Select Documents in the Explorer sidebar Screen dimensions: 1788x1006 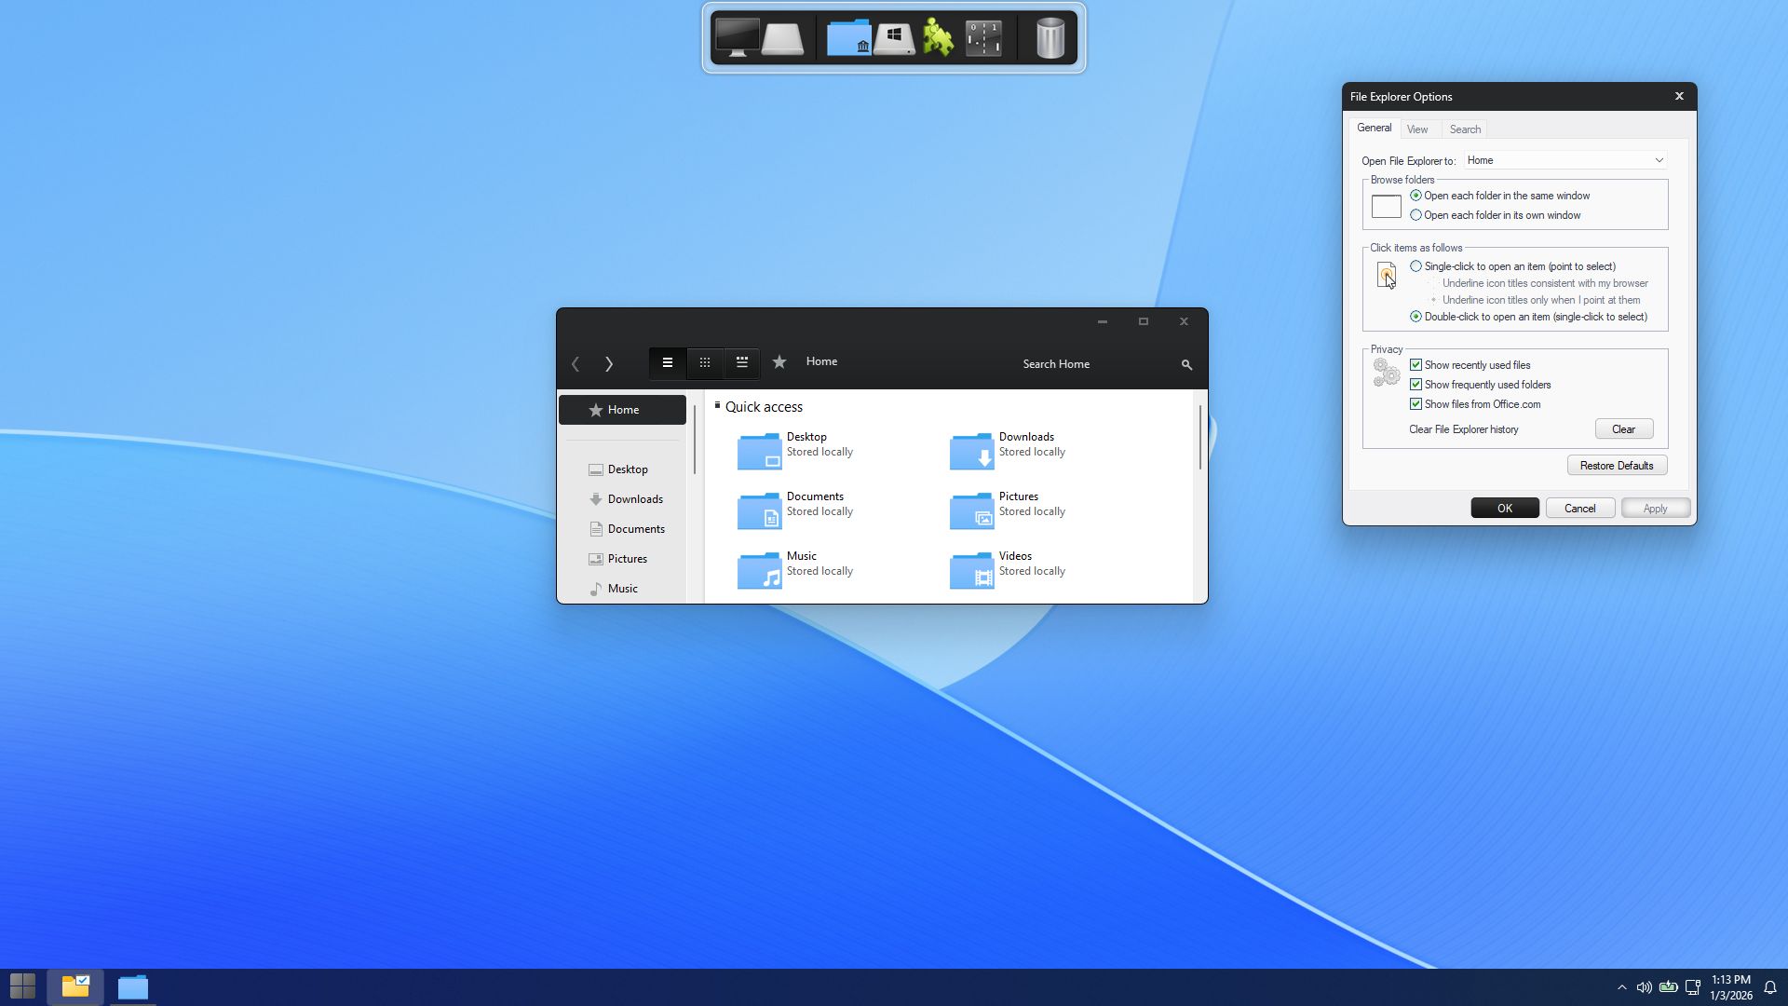[x=635, y=529]
